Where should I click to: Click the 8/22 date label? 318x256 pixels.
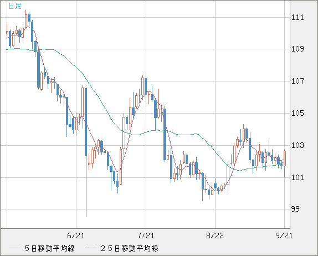[215, 235]
